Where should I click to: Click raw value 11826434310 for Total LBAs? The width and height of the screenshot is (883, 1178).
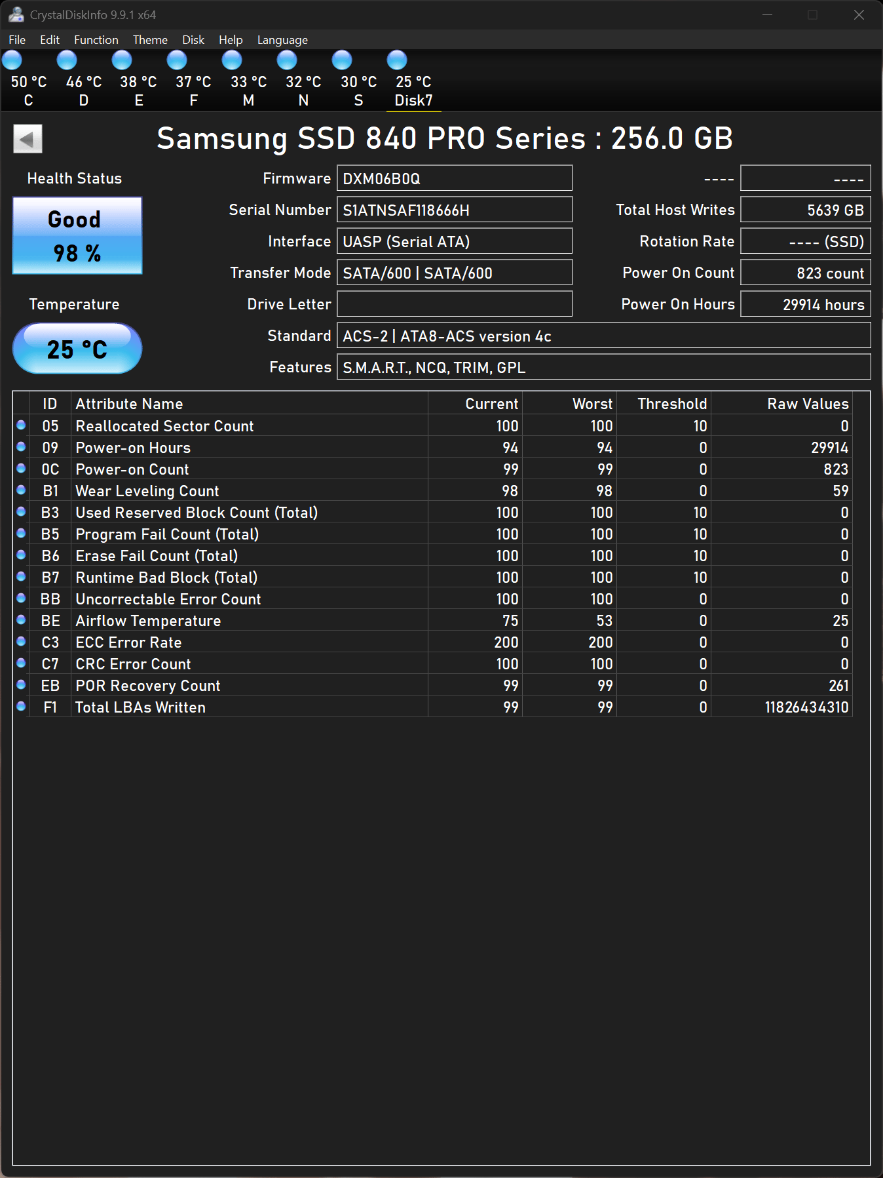tap(806, 707)
